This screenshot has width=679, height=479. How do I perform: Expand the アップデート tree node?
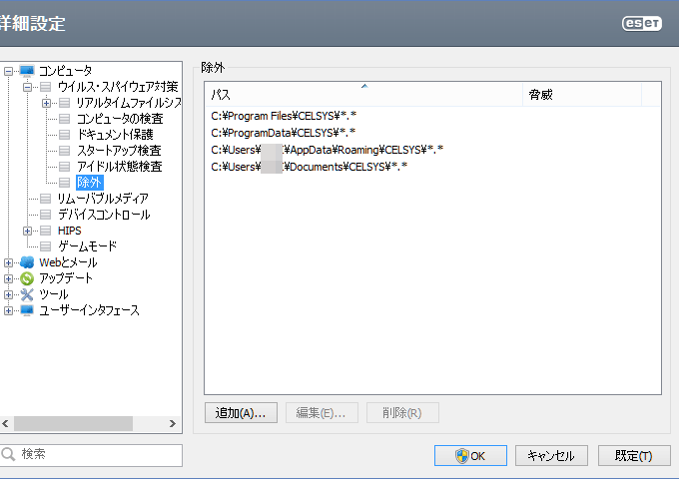pyautogui.click(x=8, y=278)
